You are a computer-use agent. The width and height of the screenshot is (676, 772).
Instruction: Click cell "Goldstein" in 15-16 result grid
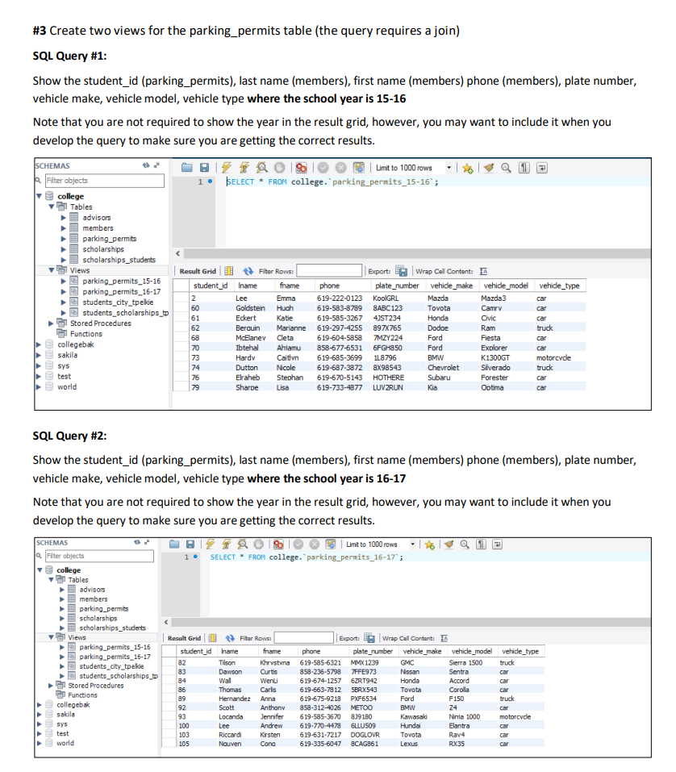250,308
